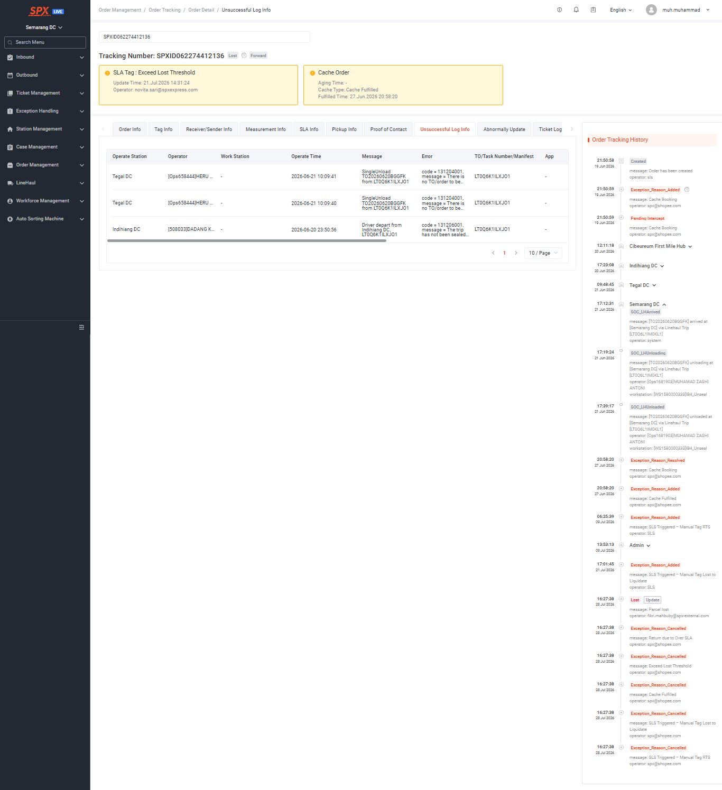Click the shield alert icon in header
The width and height of the screenshot is (722, 790).
tap(560, 10)
